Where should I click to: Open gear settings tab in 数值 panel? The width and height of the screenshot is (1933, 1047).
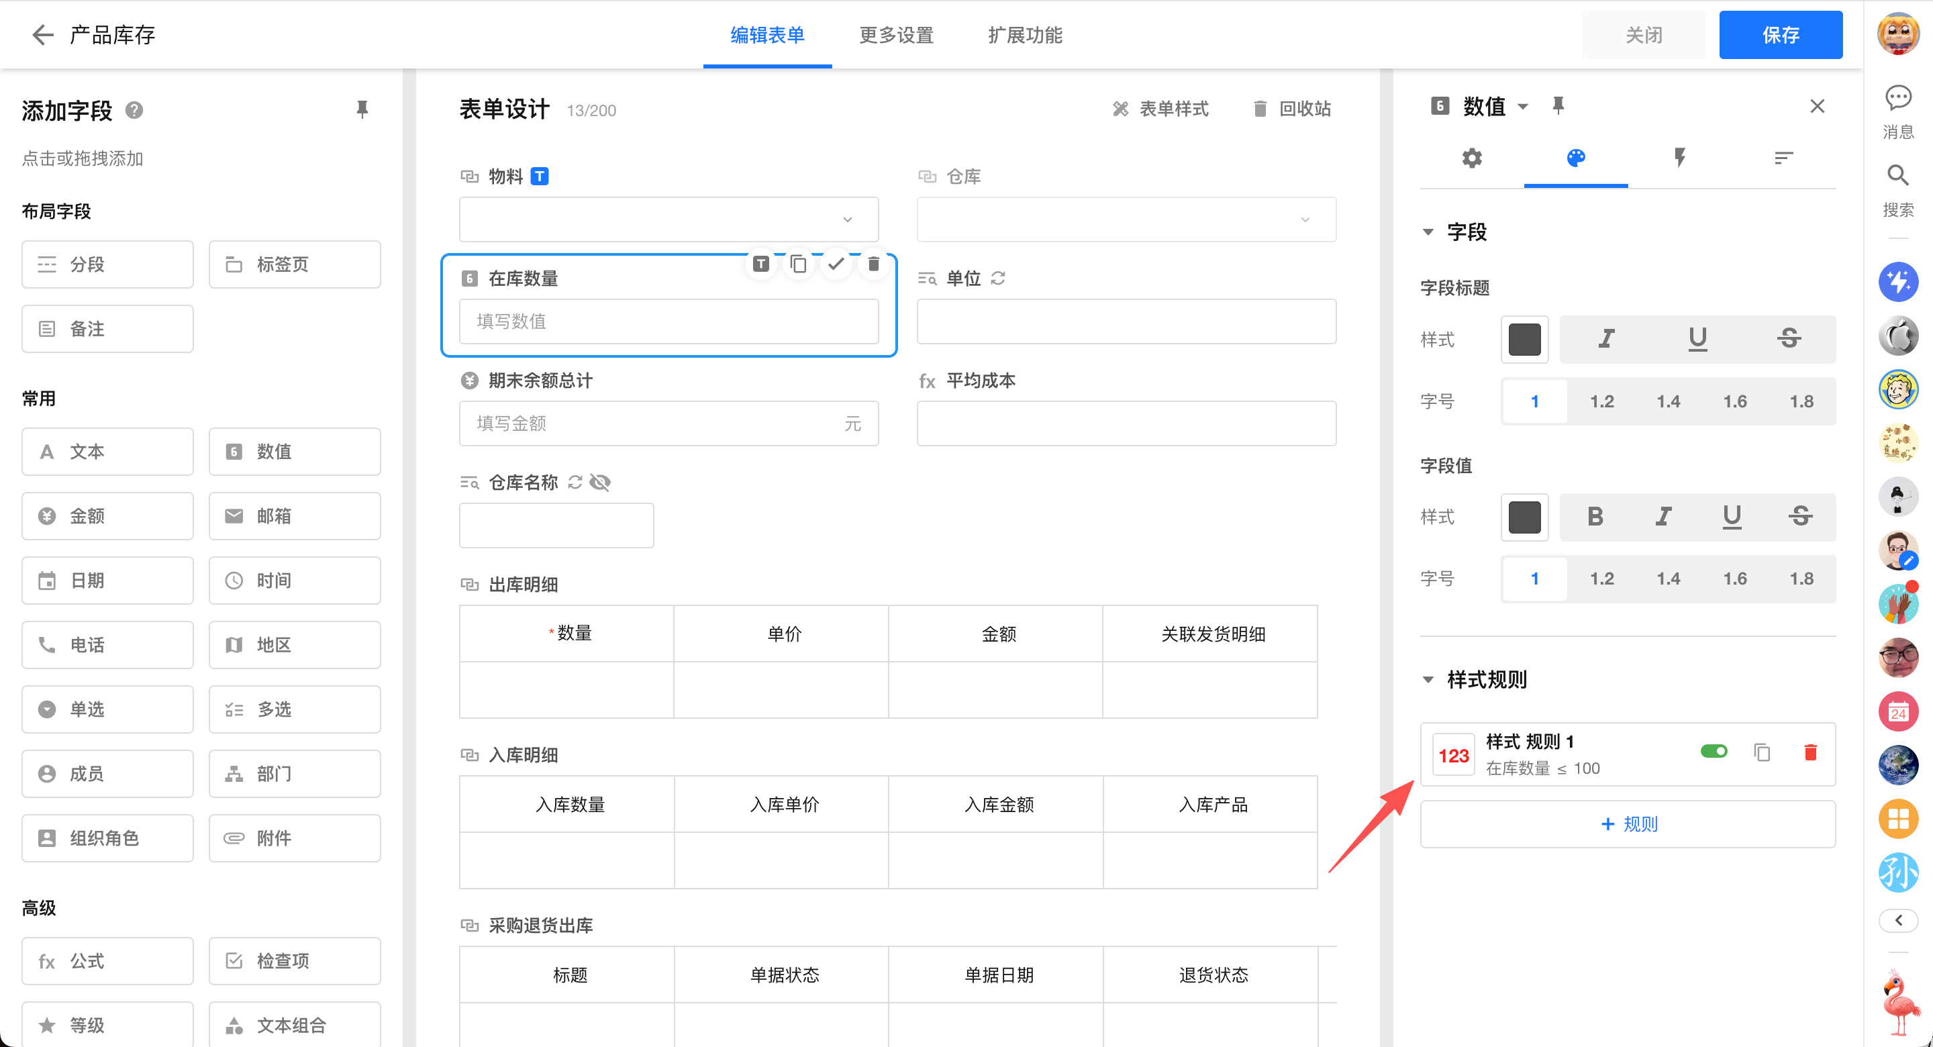coord(1471,158)
